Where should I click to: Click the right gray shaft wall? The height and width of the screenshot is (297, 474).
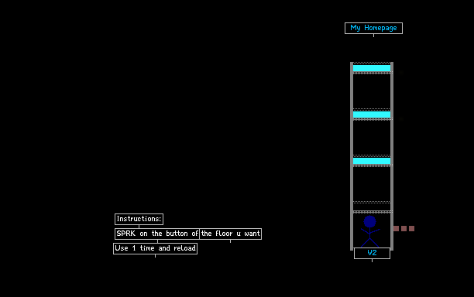[x=392, y=156]
